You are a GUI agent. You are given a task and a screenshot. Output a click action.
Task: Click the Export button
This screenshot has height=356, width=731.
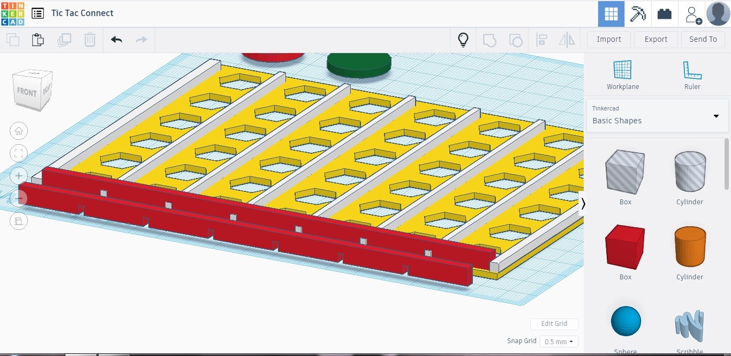656,39
